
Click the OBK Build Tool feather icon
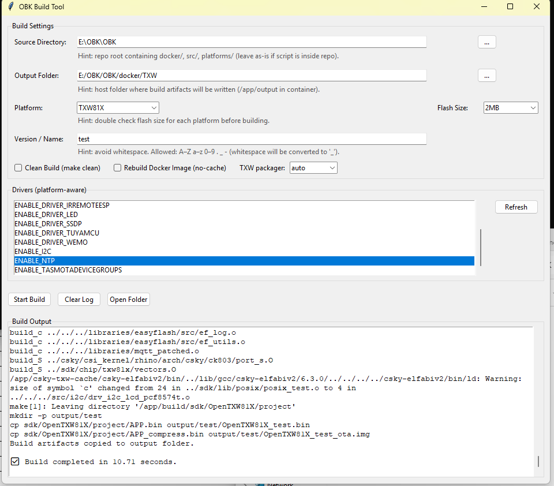10,7
